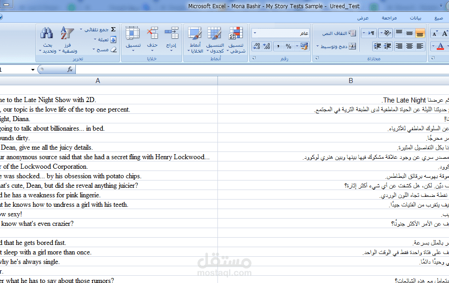
Task: Click the text Orientation angled icon
Action: (388, 33)
